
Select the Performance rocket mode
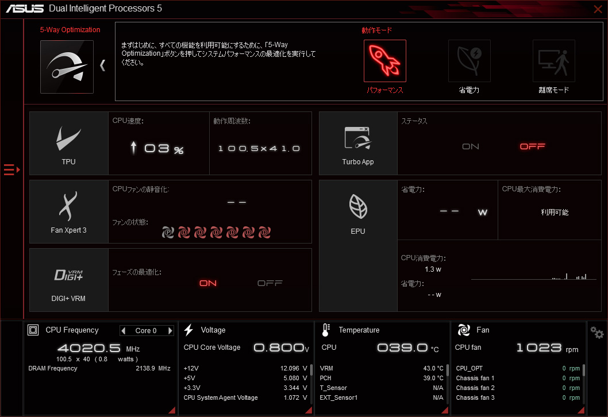pos(384,61)
